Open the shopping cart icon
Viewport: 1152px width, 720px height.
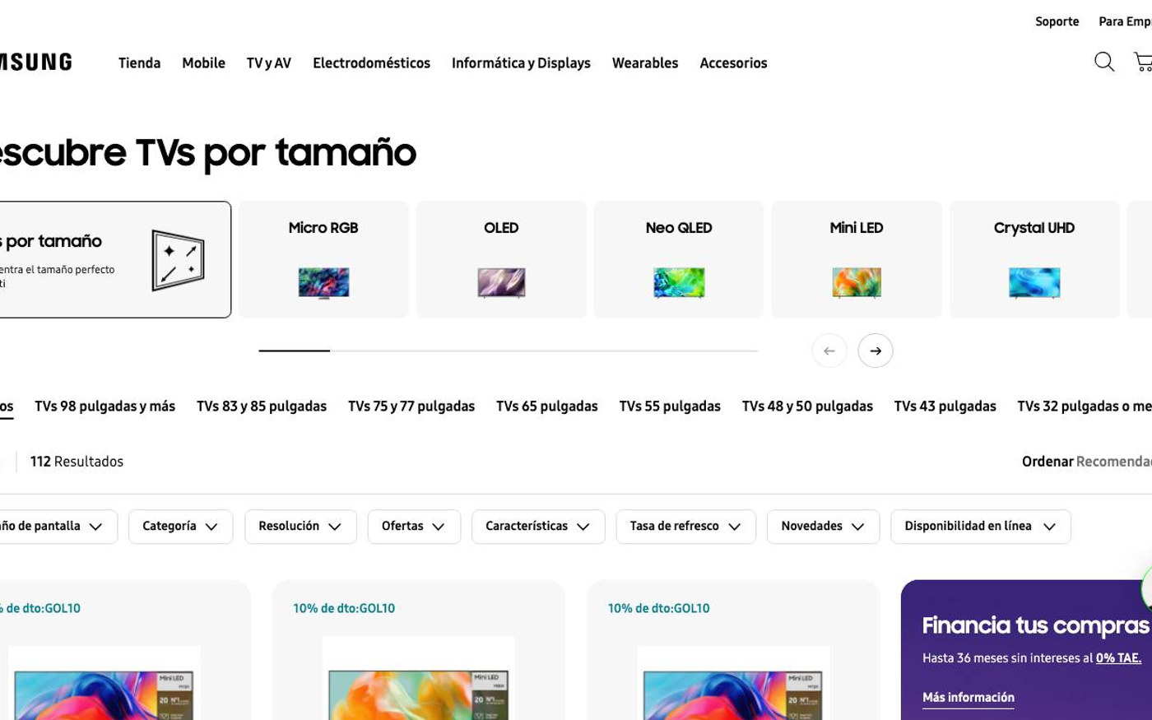1143,62
